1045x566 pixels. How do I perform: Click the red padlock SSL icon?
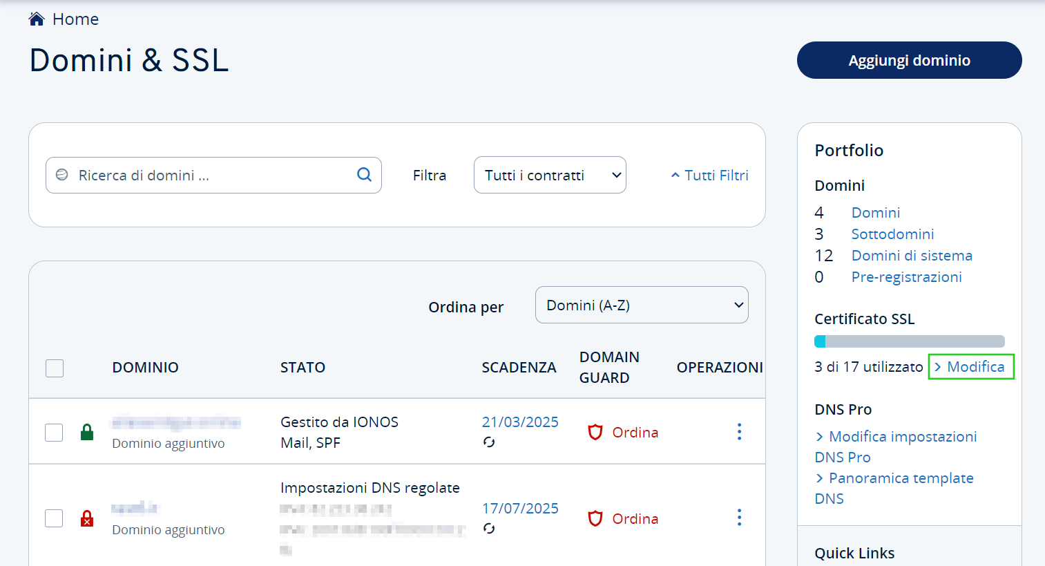tap(87, 518)
